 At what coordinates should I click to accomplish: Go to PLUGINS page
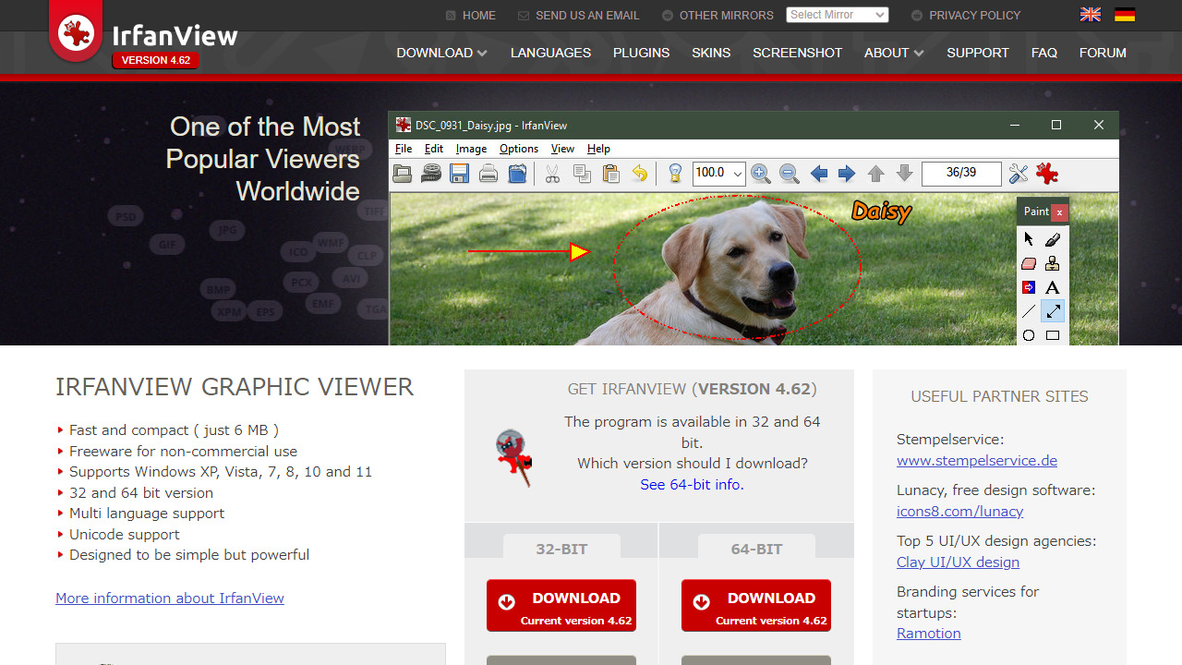tap(641, 53)
